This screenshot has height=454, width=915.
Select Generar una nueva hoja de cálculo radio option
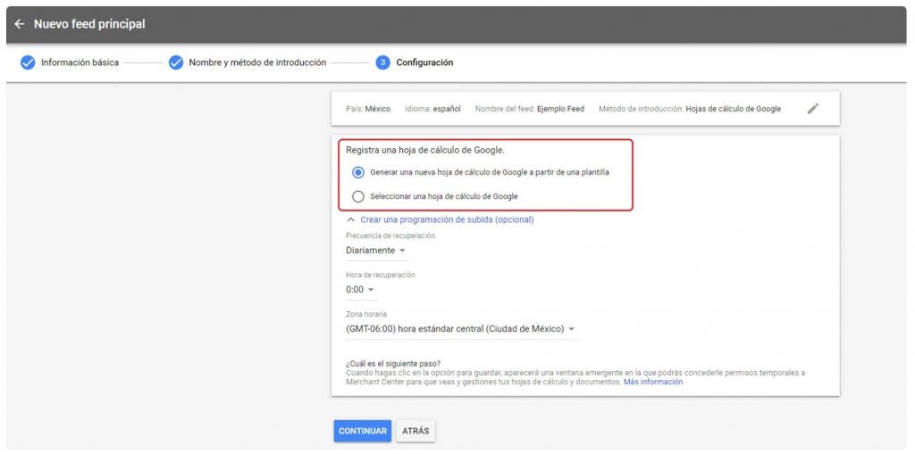coord(358,173)
